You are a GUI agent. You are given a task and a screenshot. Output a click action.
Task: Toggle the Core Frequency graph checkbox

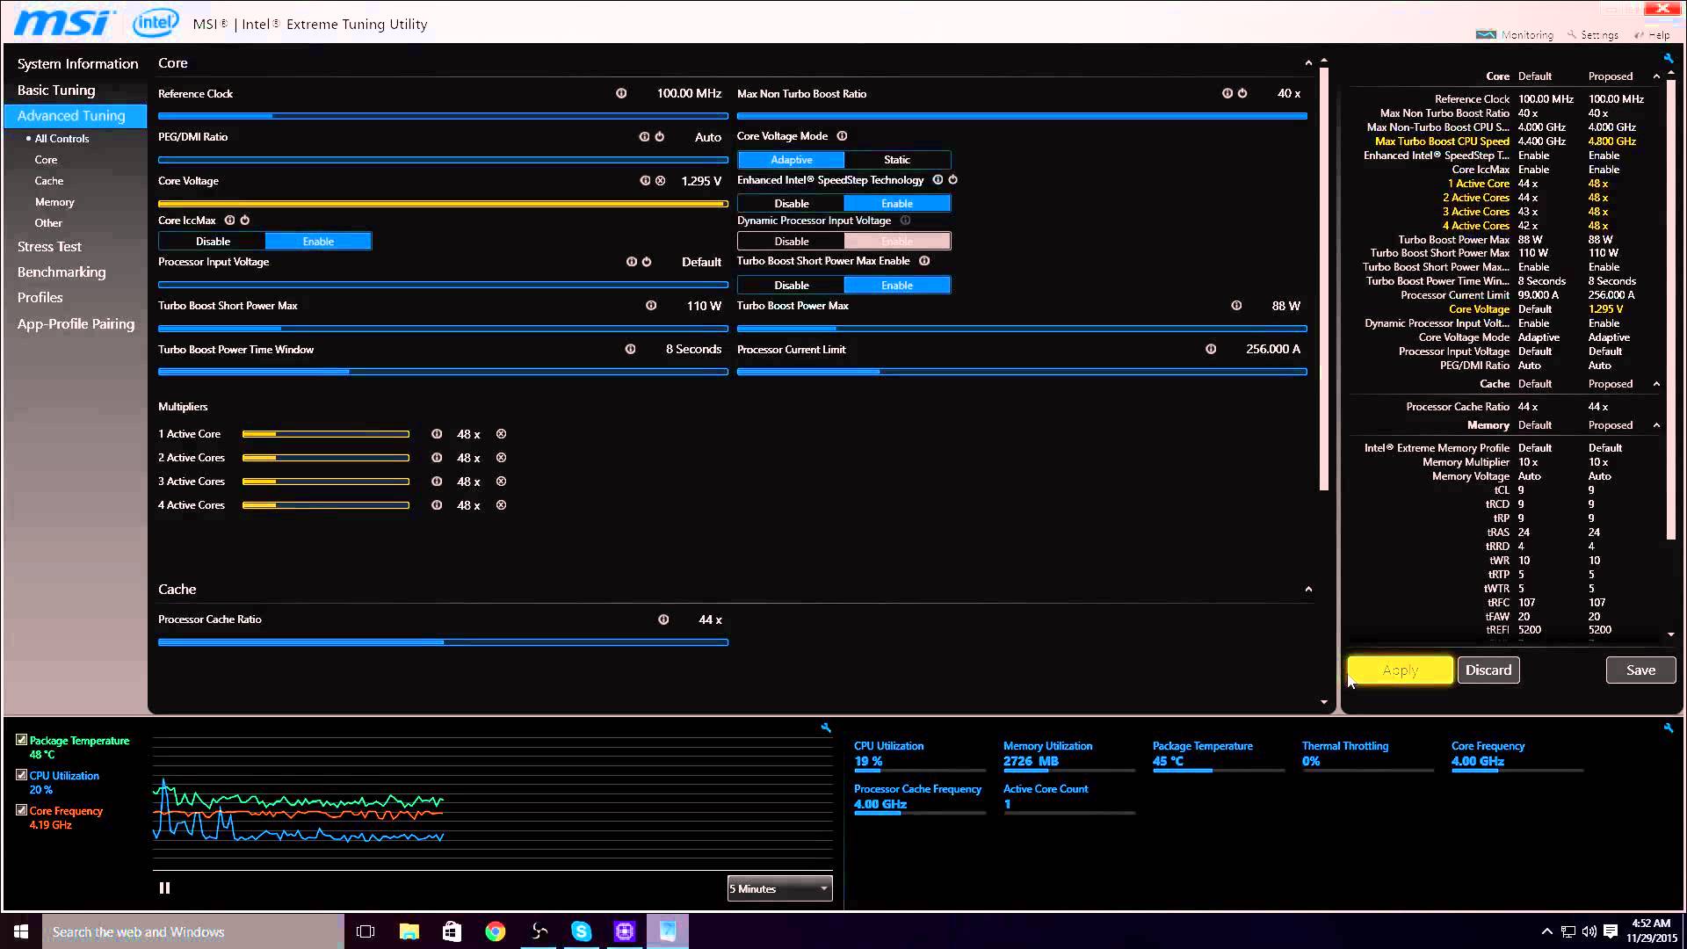point(22,810)
